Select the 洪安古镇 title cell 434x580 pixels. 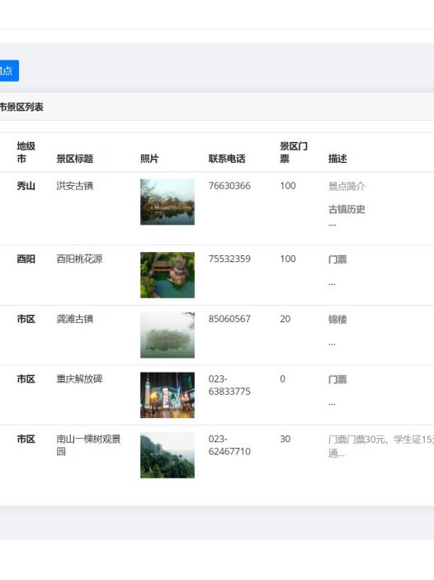click(x=74, y=186)
